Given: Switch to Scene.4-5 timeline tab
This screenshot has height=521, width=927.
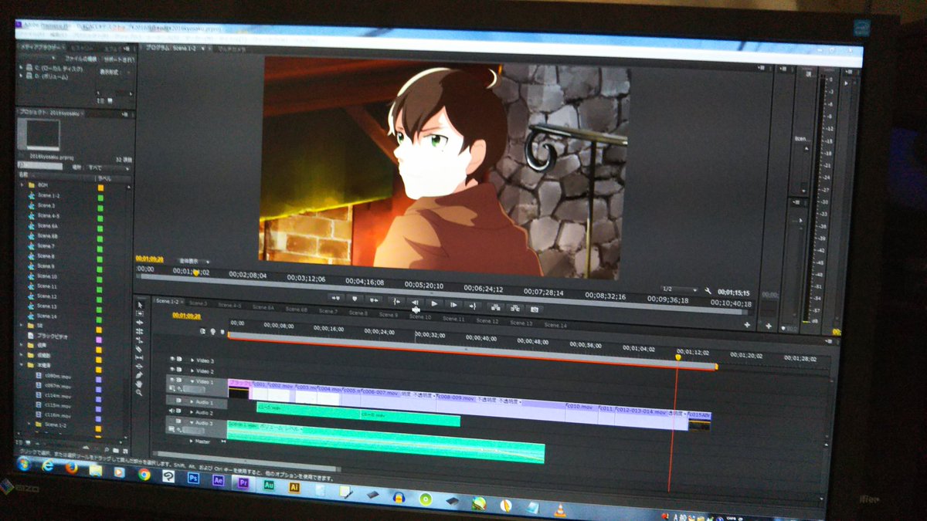Looking at the screenshot, I should coord(229,305).
